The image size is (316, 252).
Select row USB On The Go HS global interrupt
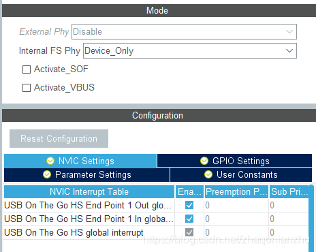point(156,232)
